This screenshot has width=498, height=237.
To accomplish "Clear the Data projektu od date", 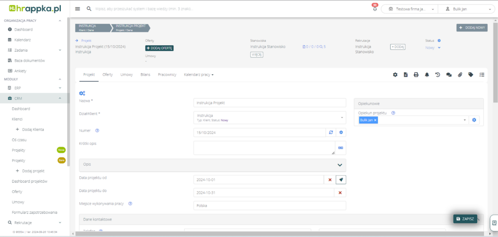I will pyautogui.click(x=330, y=180).
